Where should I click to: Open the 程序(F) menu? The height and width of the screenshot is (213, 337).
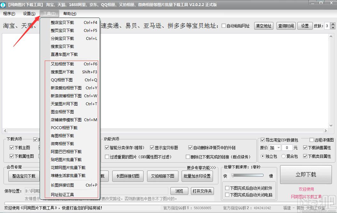(x=9, y=14)
